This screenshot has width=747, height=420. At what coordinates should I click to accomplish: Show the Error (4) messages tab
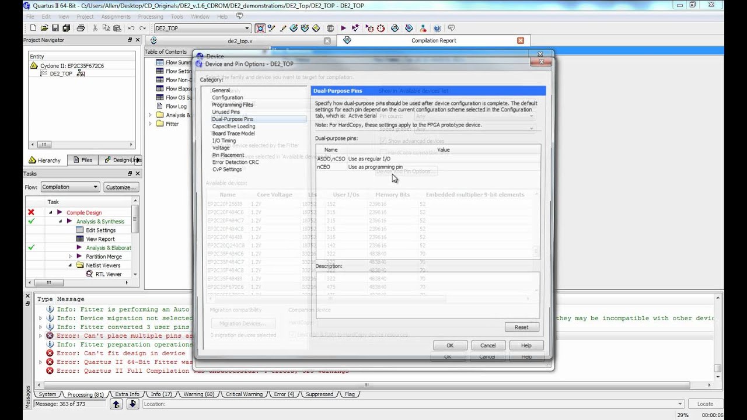(x=283, y=394)
